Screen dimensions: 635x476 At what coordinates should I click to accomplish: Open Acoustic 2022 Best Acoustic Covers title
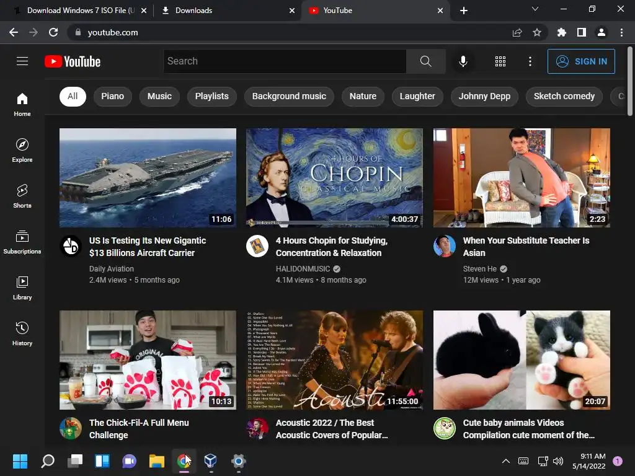click(332, 429)
